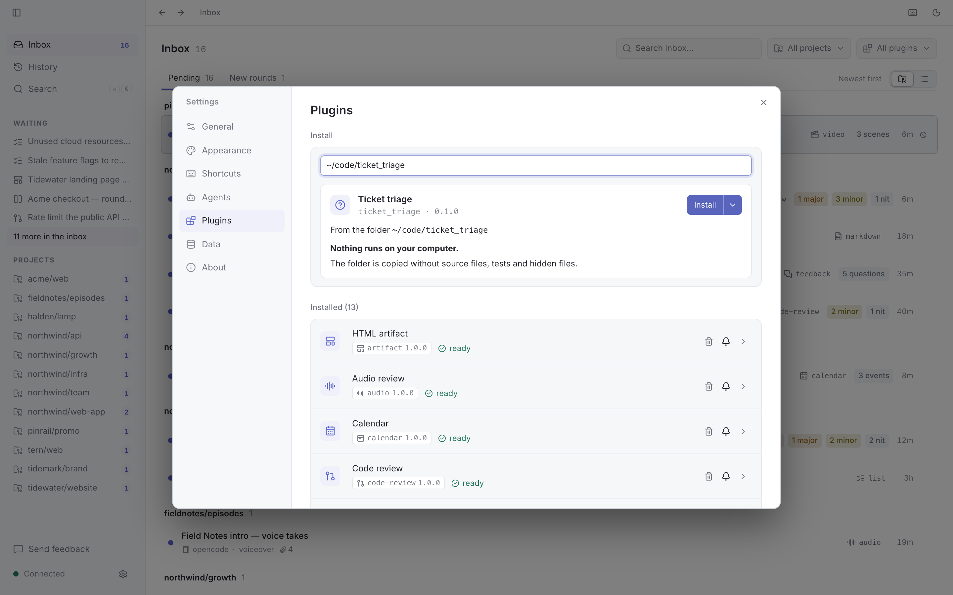Open Appearance settings section
The image size is (953, 595).
pyautogui.click(x=232, y=150)
